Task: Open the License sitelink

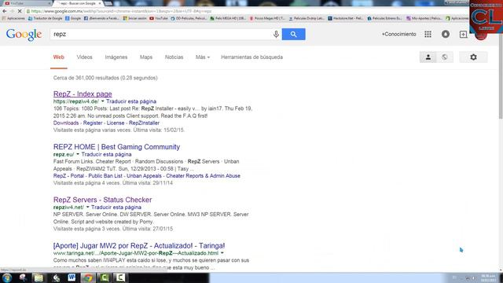Action: [x=116, y=123]
